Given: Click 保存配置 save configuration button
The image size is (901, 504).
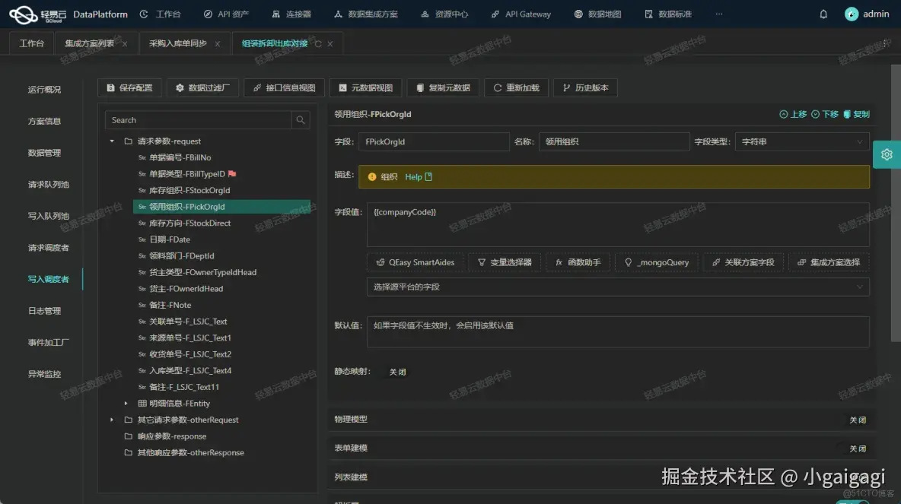Looking at the screenshot, I should [x=129, y=88].
